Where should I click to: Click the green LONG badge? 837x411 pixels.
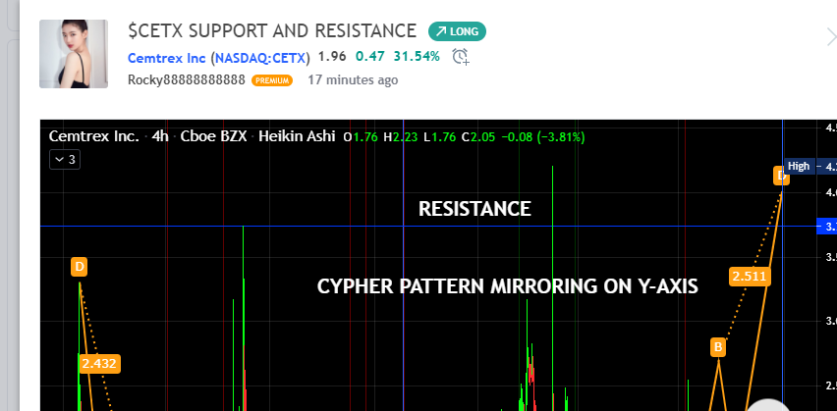(457, 31)
